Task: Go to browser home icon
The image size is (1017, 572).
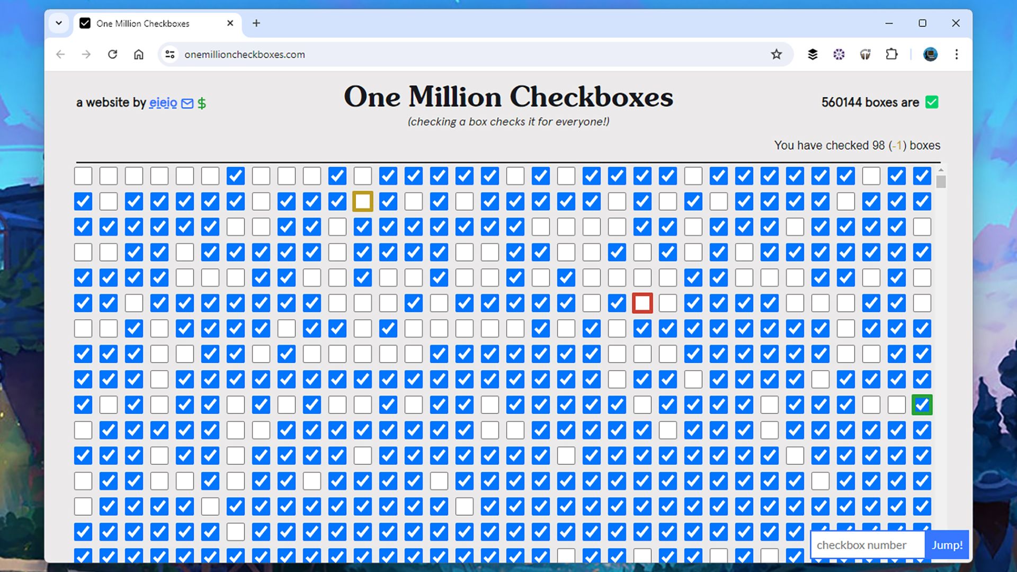Action: tap(138, 54)
